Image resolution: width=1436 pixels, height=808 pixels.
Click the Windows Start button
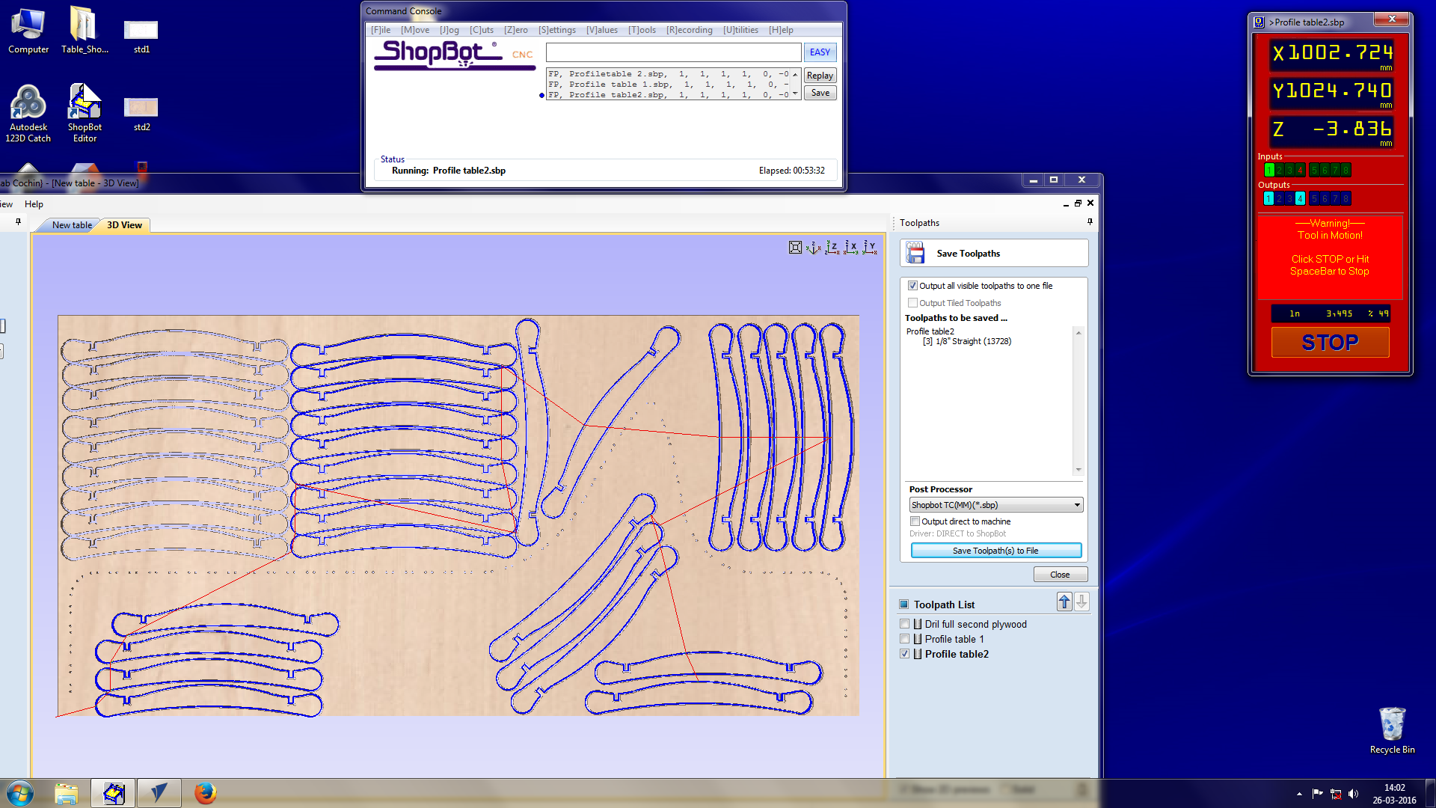[20, 793]
